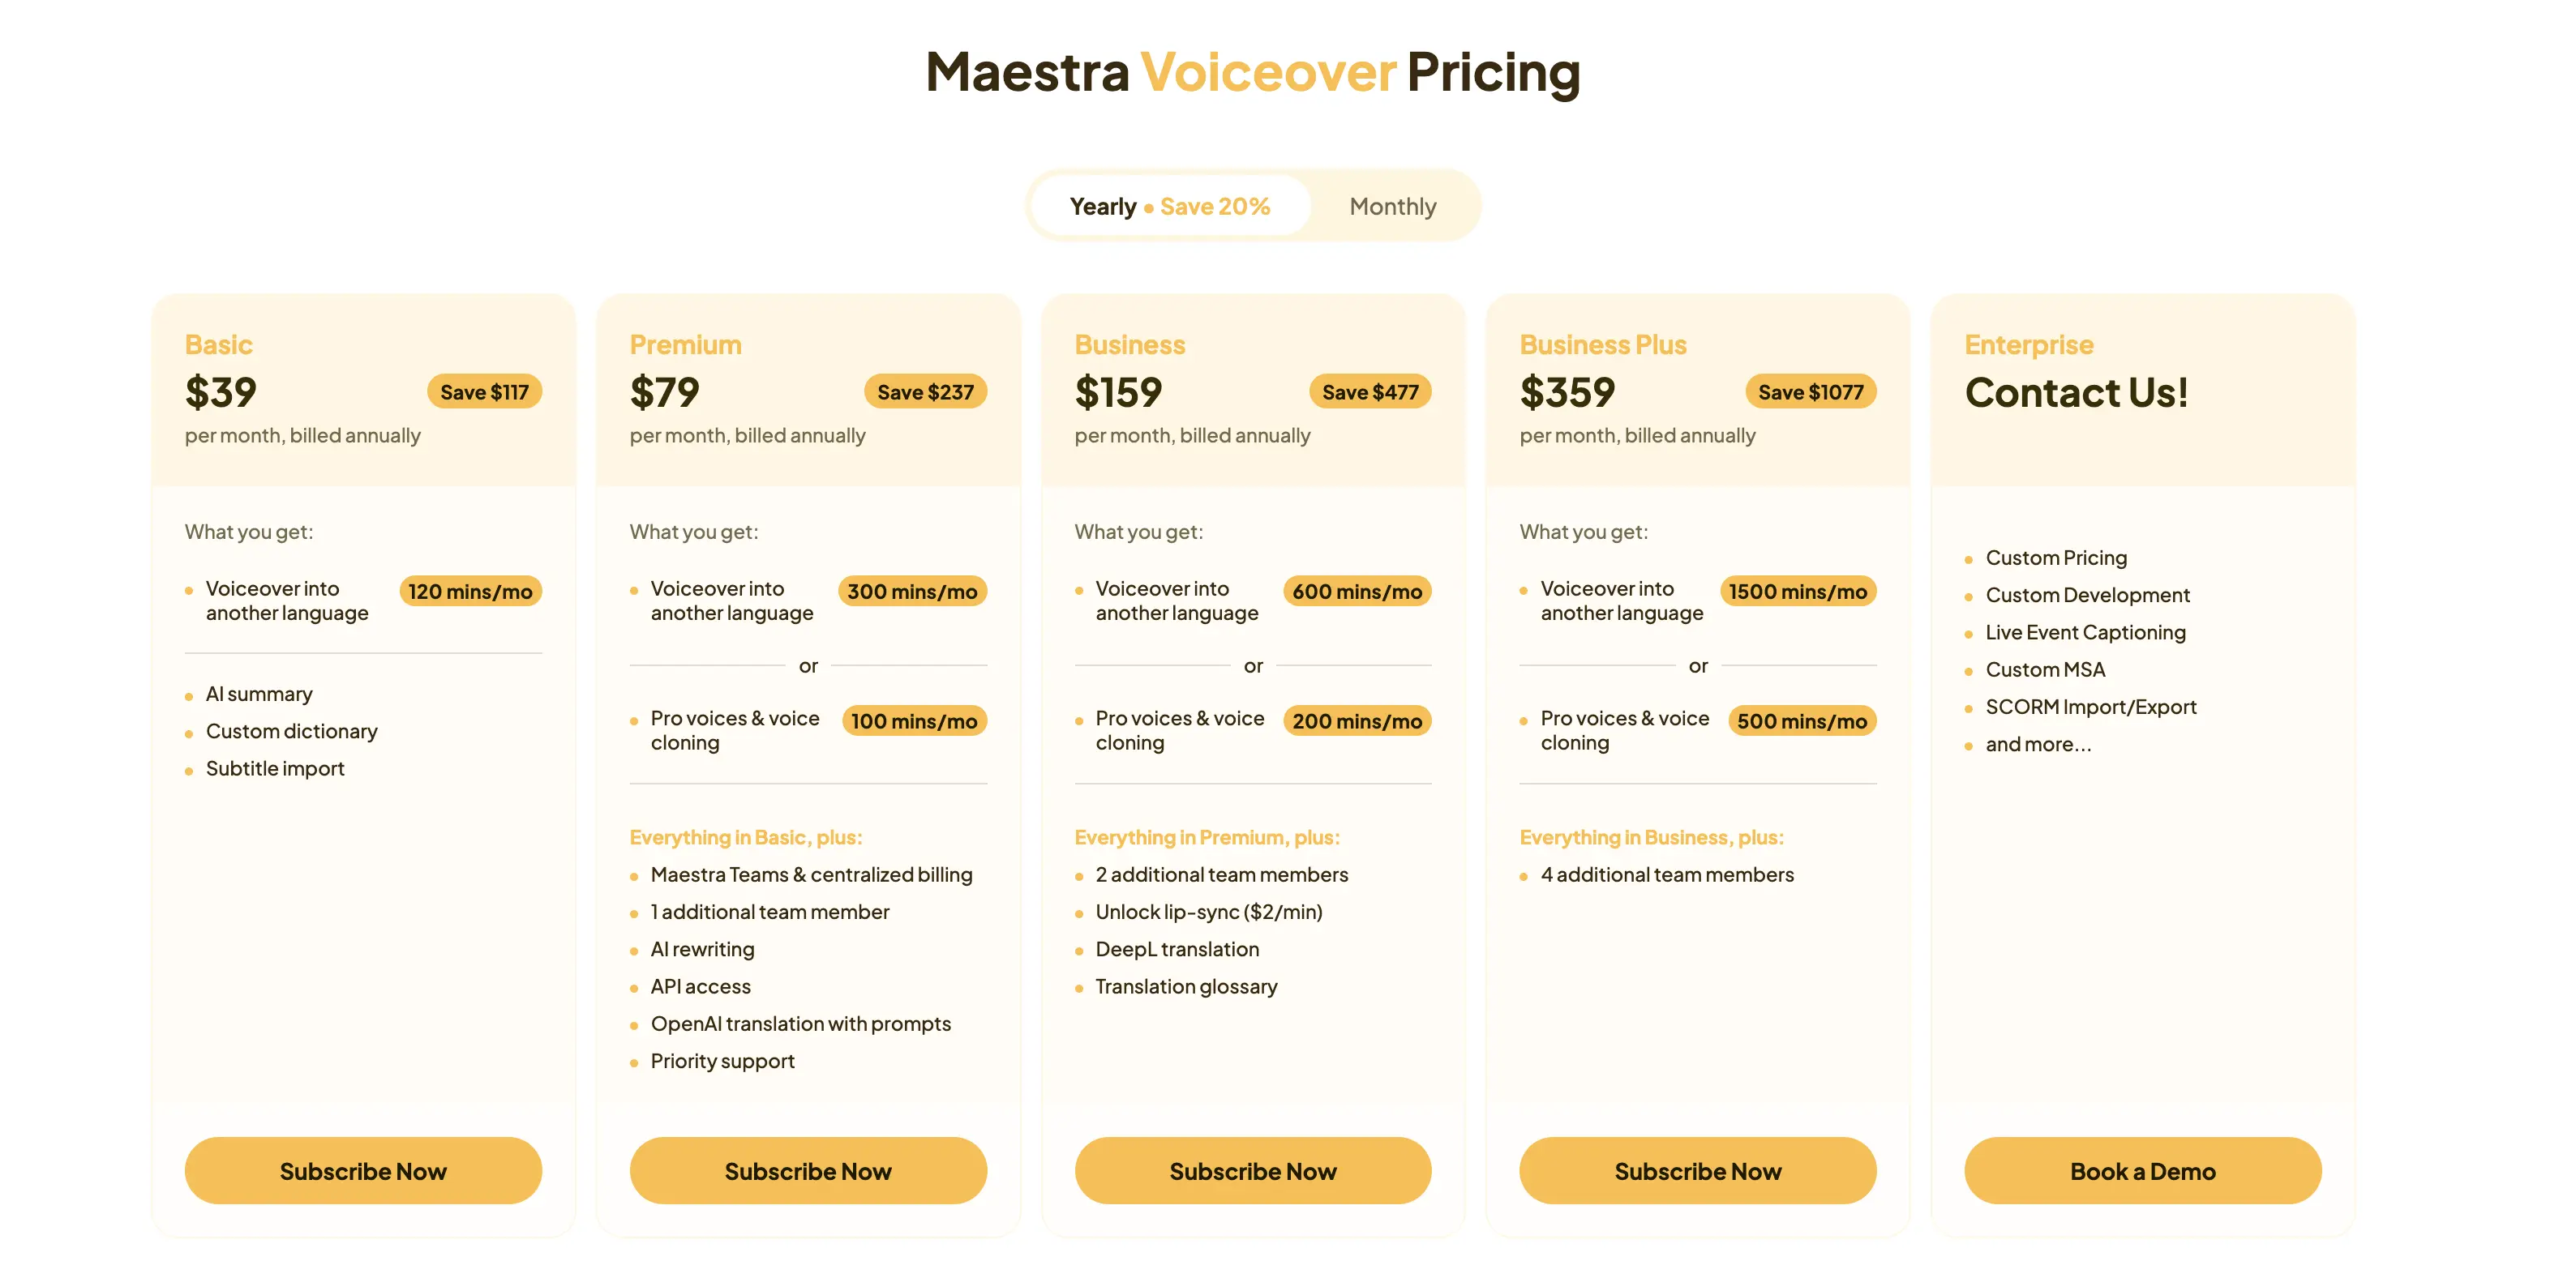2576x1278 pixels.
Task: Click the Save $477 badge on Business
Action: (1371, 391)
